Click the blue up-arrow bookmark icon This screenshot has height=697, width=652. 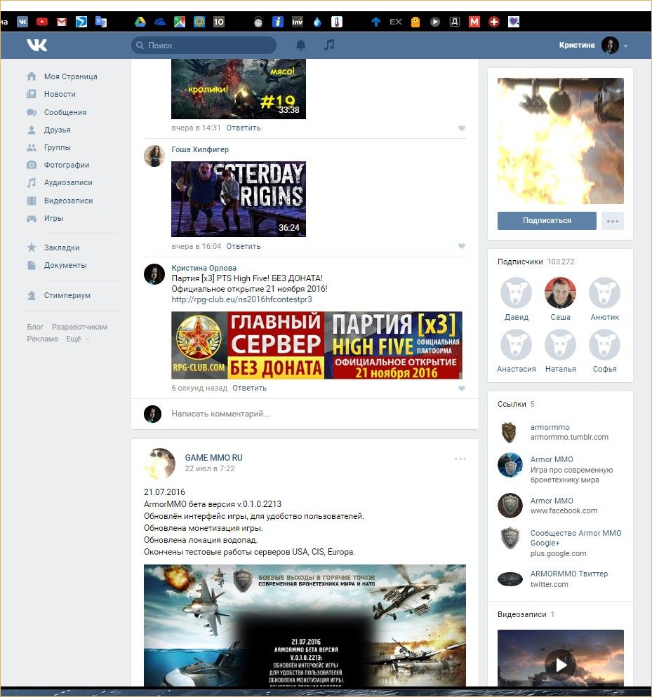376,21
